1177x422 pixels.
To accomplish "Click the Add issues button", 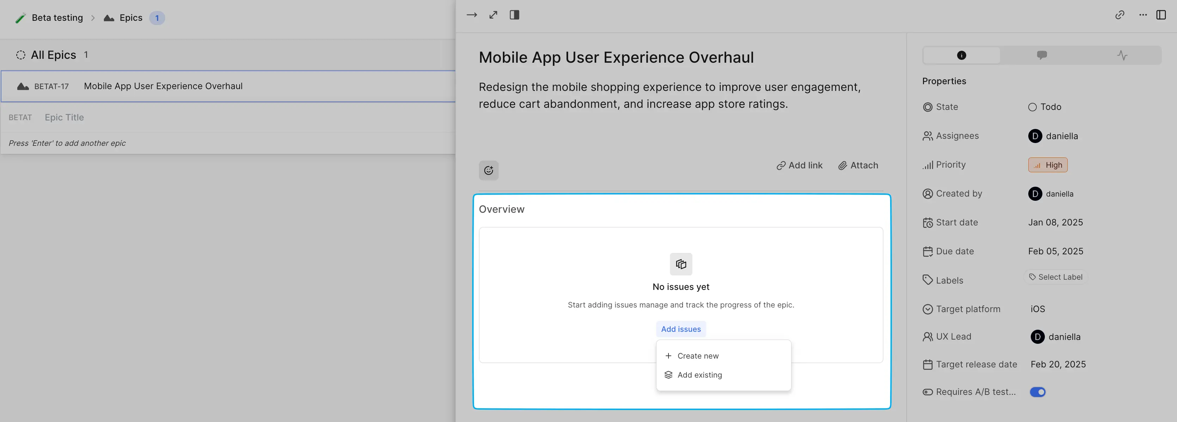I will (681, 328).
